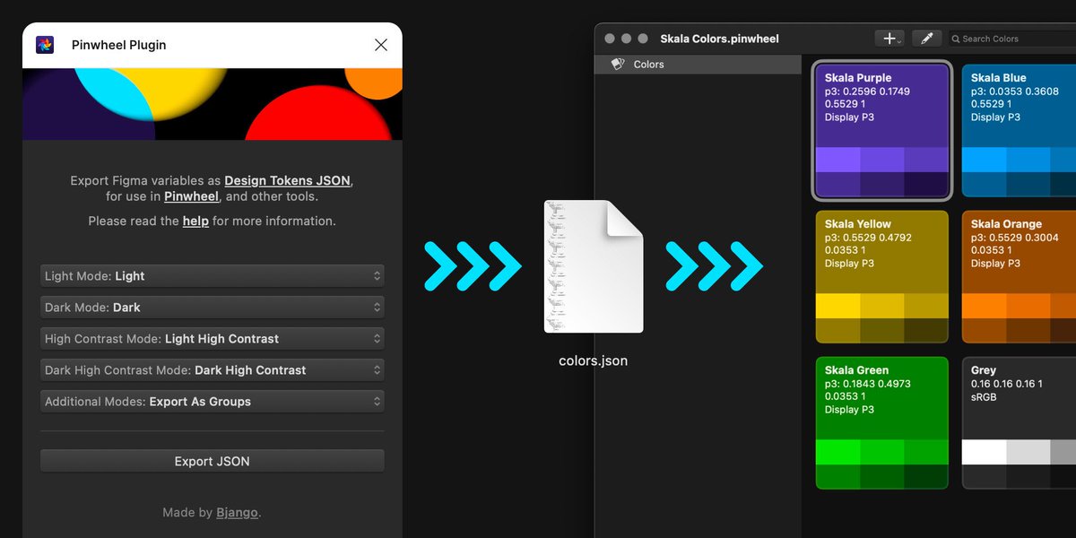
Task: Open the Dark Mode dropdown
Action: 213,308
